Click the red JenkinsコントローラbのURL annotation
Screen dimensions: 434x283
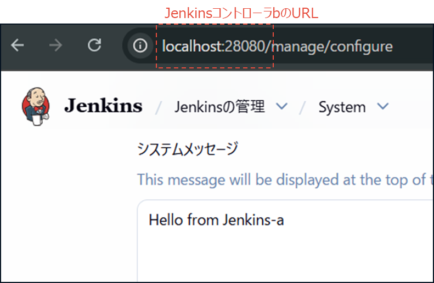pos(242,13)
